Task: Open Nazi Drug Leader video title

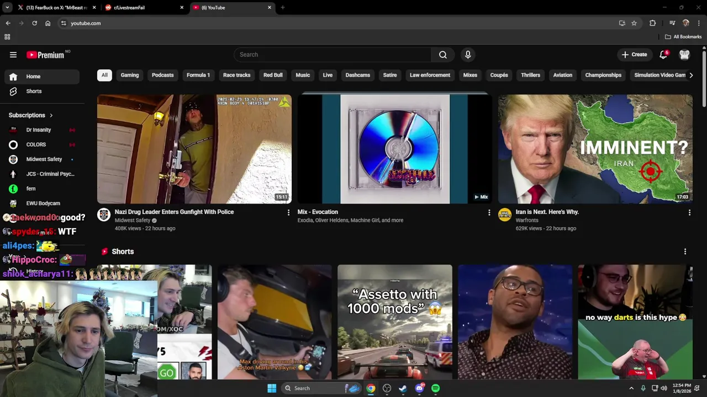Action: pyautogui.click(x=174, y=212)
